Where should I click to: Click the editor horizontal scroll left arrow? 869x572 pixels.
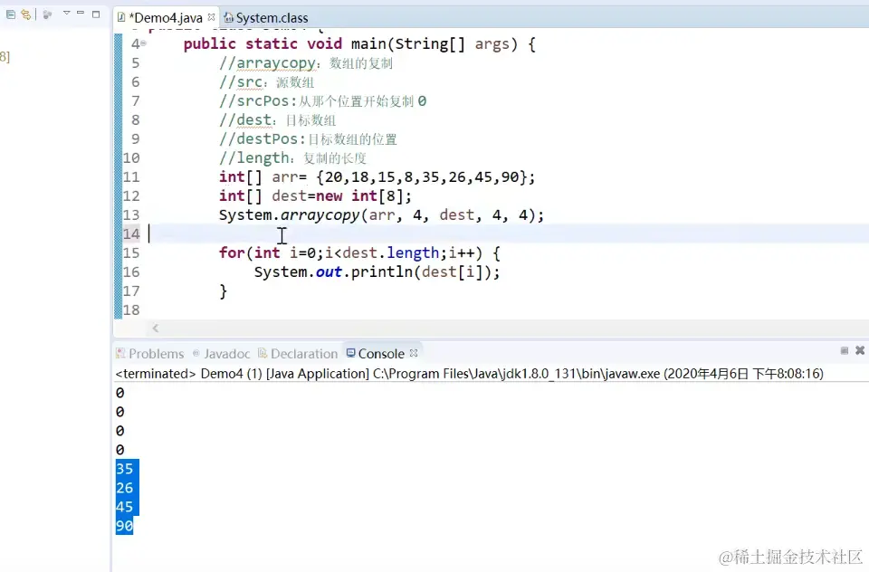point(156,329)
